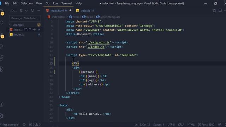Change UTF-8 file encoding
The width and height of the screenshot is (226, 127).
click(171, 125)
